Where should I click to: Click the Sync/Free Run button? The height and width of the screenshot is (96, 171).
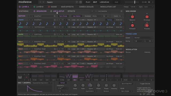point(127,83)
